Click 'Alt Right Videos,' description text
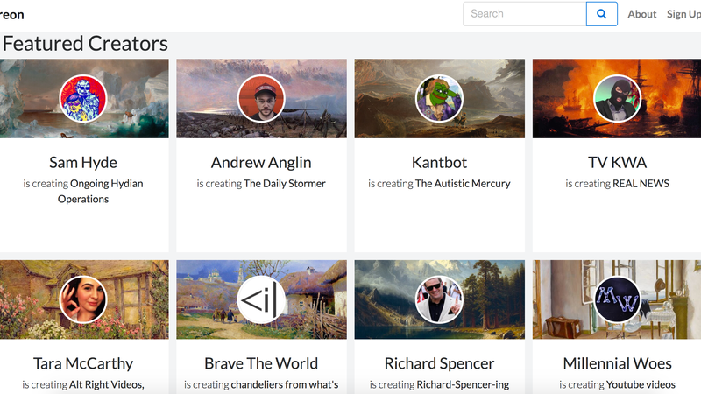Viewport: 701px width, 394px height. pyautogui.click(x=106, y=384)
